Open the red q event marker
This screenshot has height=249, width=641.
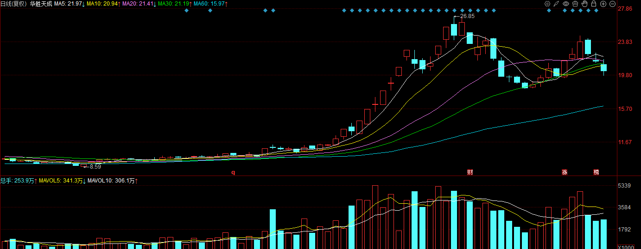coord(234,172)
